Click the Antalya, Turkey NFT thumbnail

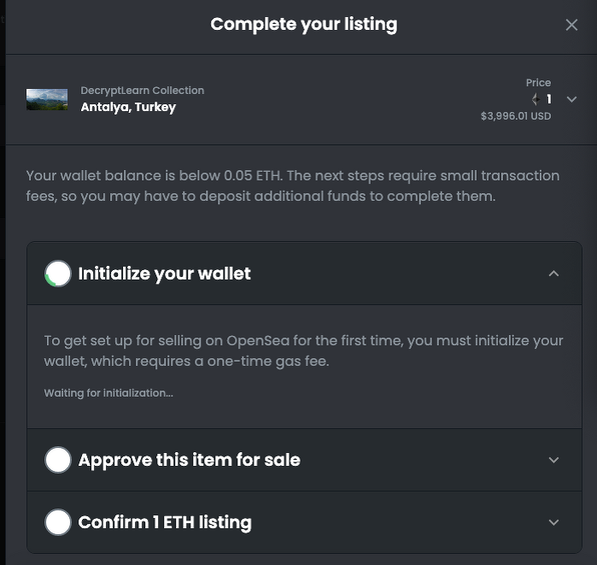pos(47,99)
